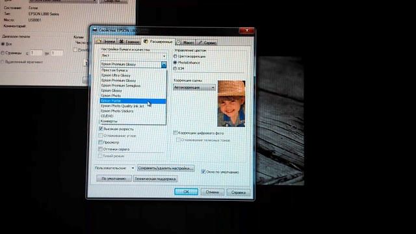Toggle the collate checkbox in the print window
Image resolution: width=416 pixels, height=234 pixels.
coord(75,49)
